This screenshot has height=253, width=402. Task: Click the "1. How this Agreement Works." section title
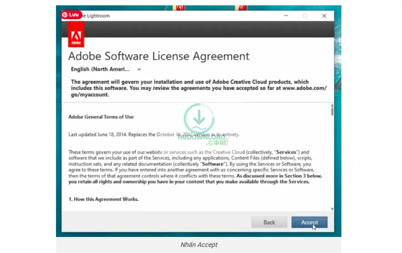click(x=103, y=199)
